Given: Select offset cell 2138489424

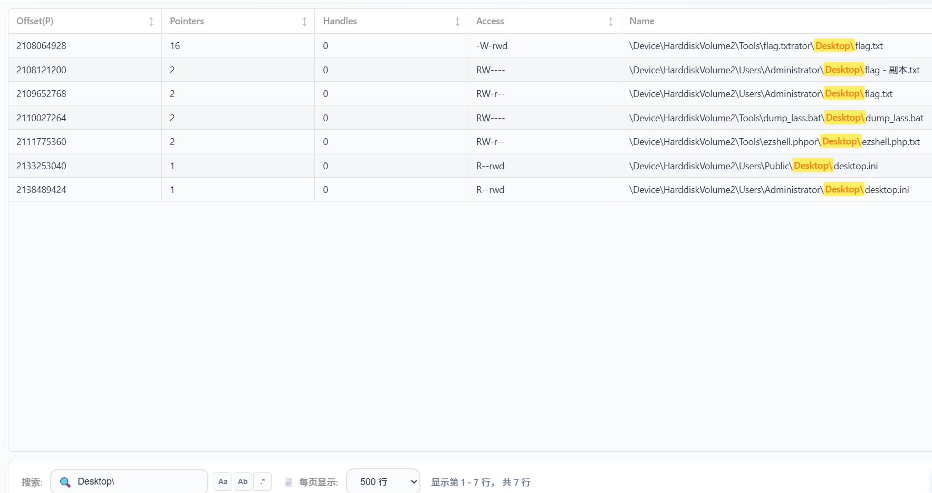Looking at the screenshot, I should [x=41, y=190].
